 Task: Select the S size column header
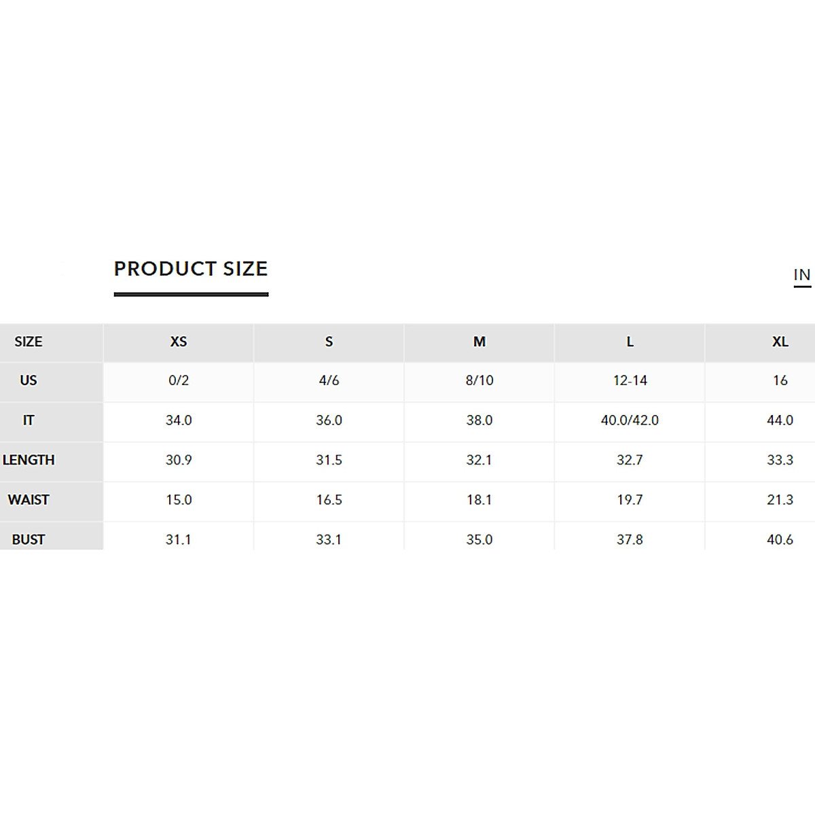pos(329,342)
